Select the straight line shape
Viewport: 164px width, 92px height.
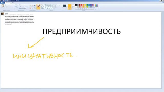tap(42, 5)
